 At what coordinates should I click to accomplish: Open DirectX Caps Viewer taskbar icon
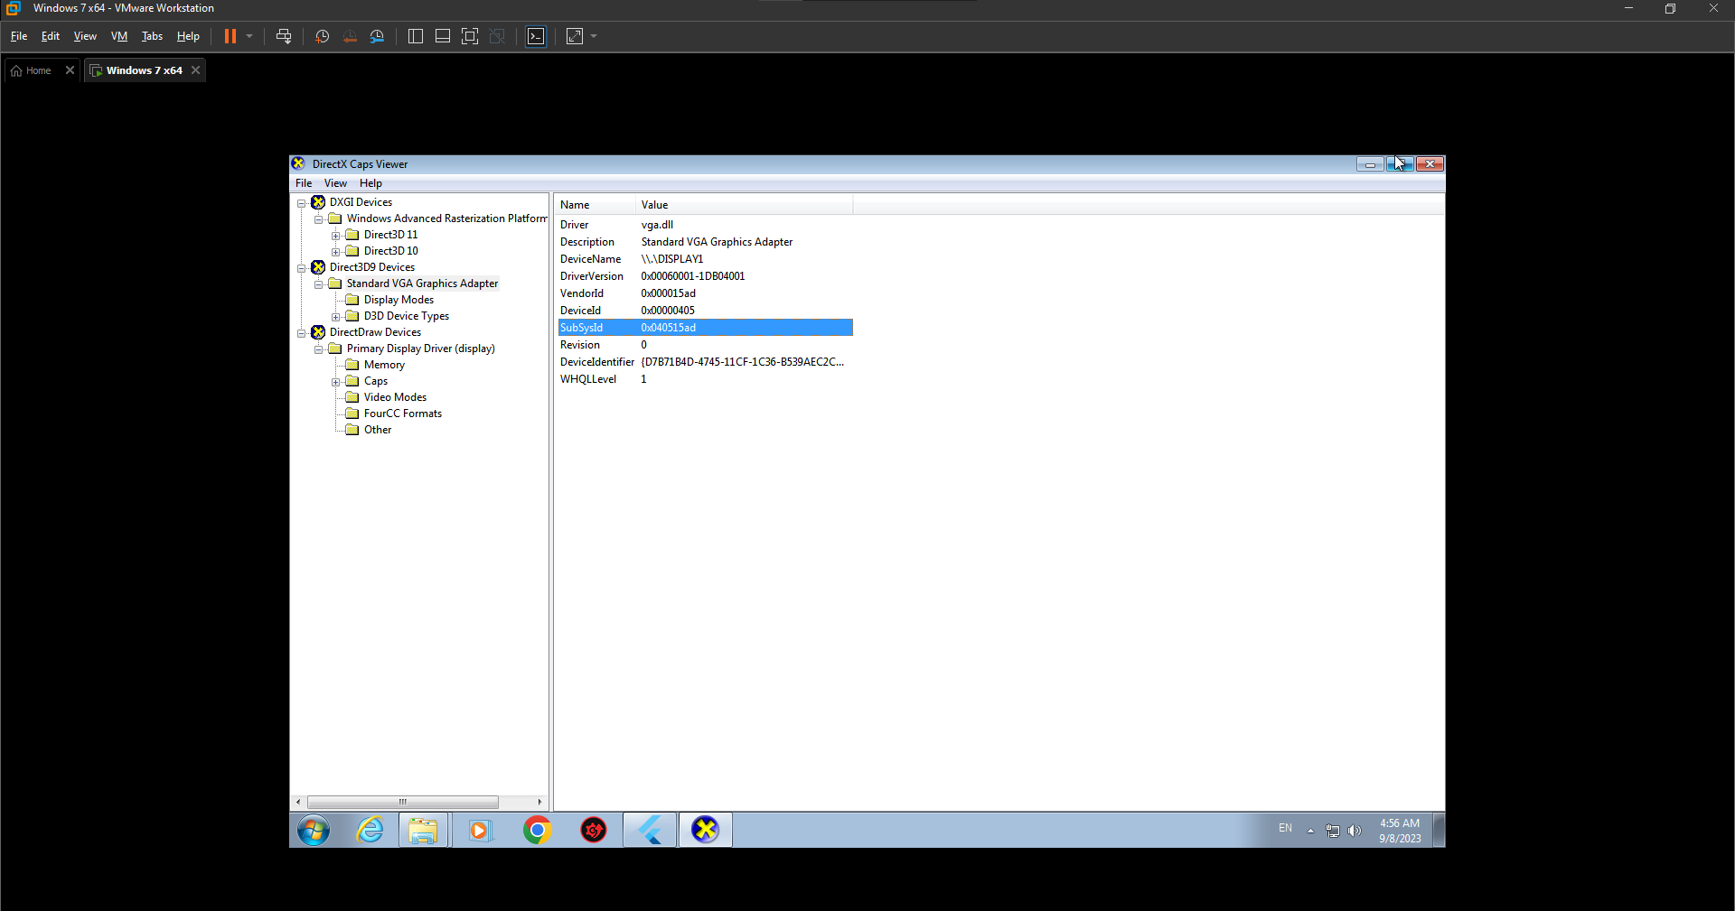(705, 829)
